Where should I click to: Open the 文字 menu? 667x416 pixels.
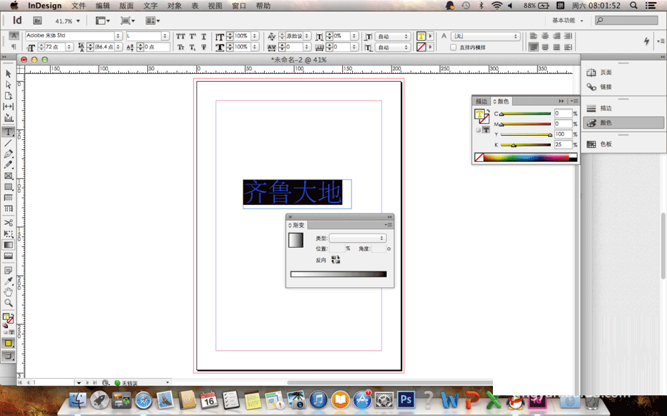[x=151, y=5]
